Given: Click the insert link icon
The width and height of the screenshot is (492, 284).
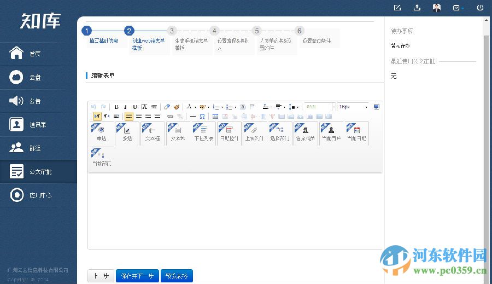Looking at the screenshot, I should pyautogui.click(x=171, y=116).
